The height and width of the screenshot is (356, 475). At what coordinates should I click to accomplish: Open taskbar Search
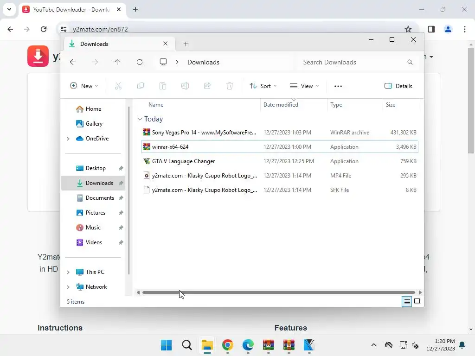click(x=187, y=345)
